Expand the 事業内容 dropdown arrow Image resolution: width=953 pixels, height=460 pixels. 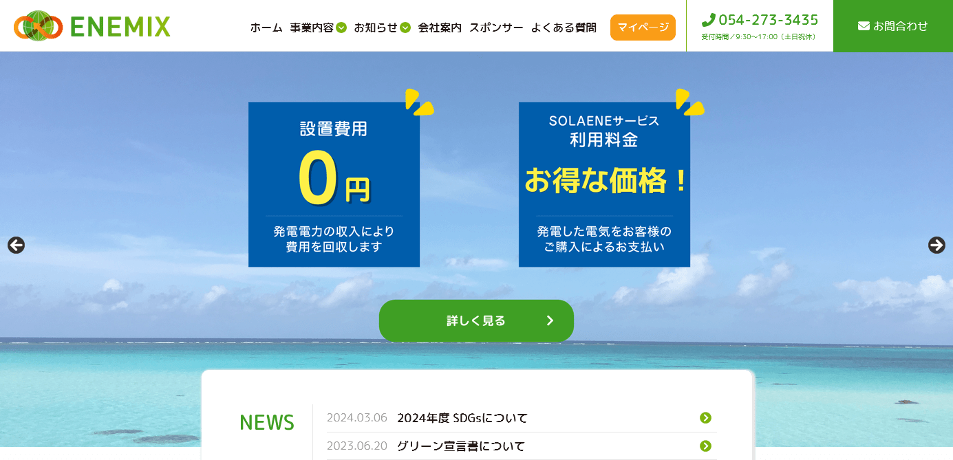click(x=341, y=28)
